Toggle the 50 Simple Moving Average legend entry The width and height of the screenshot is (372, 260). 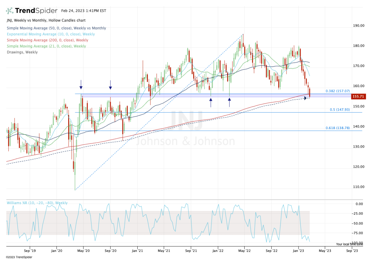tap(56, 28)
